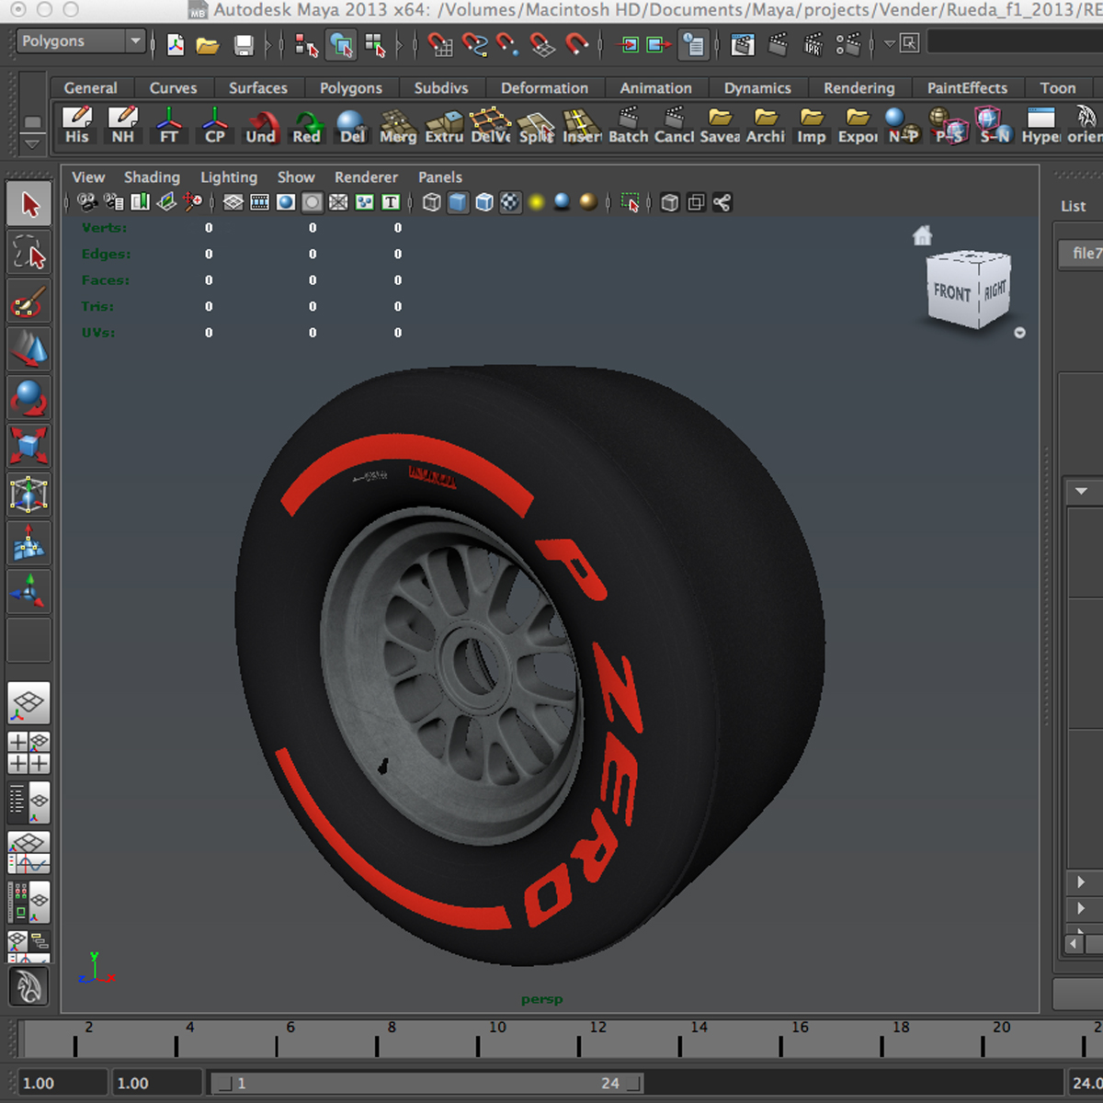Select the Lasso Select Tool
The width and height of the screenshot is (1103, 1103).
[29, 252]
